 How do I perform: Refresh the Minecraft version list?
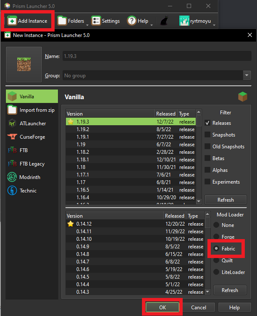pyautogui.click(x=226, y=200)
